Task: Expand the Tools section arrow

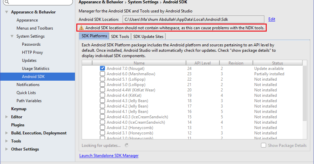Action: (x=7, y=141)
